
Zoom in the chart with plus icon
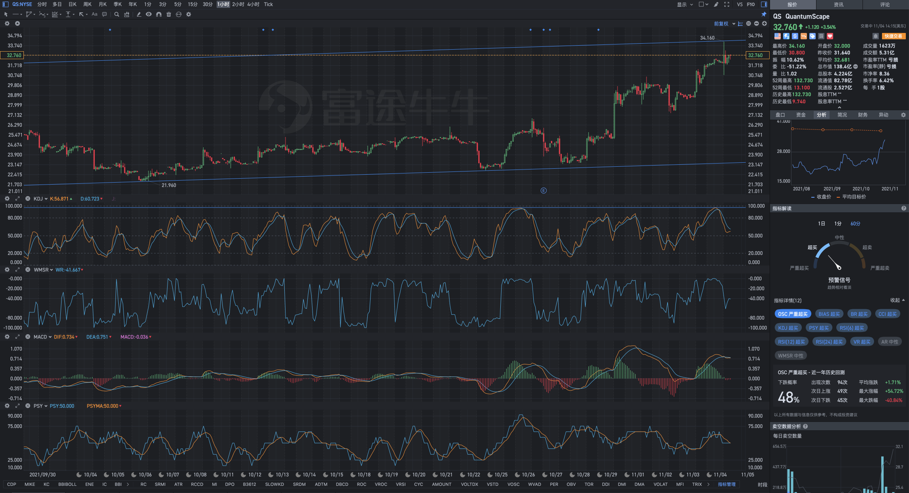(x=764, y=24)
